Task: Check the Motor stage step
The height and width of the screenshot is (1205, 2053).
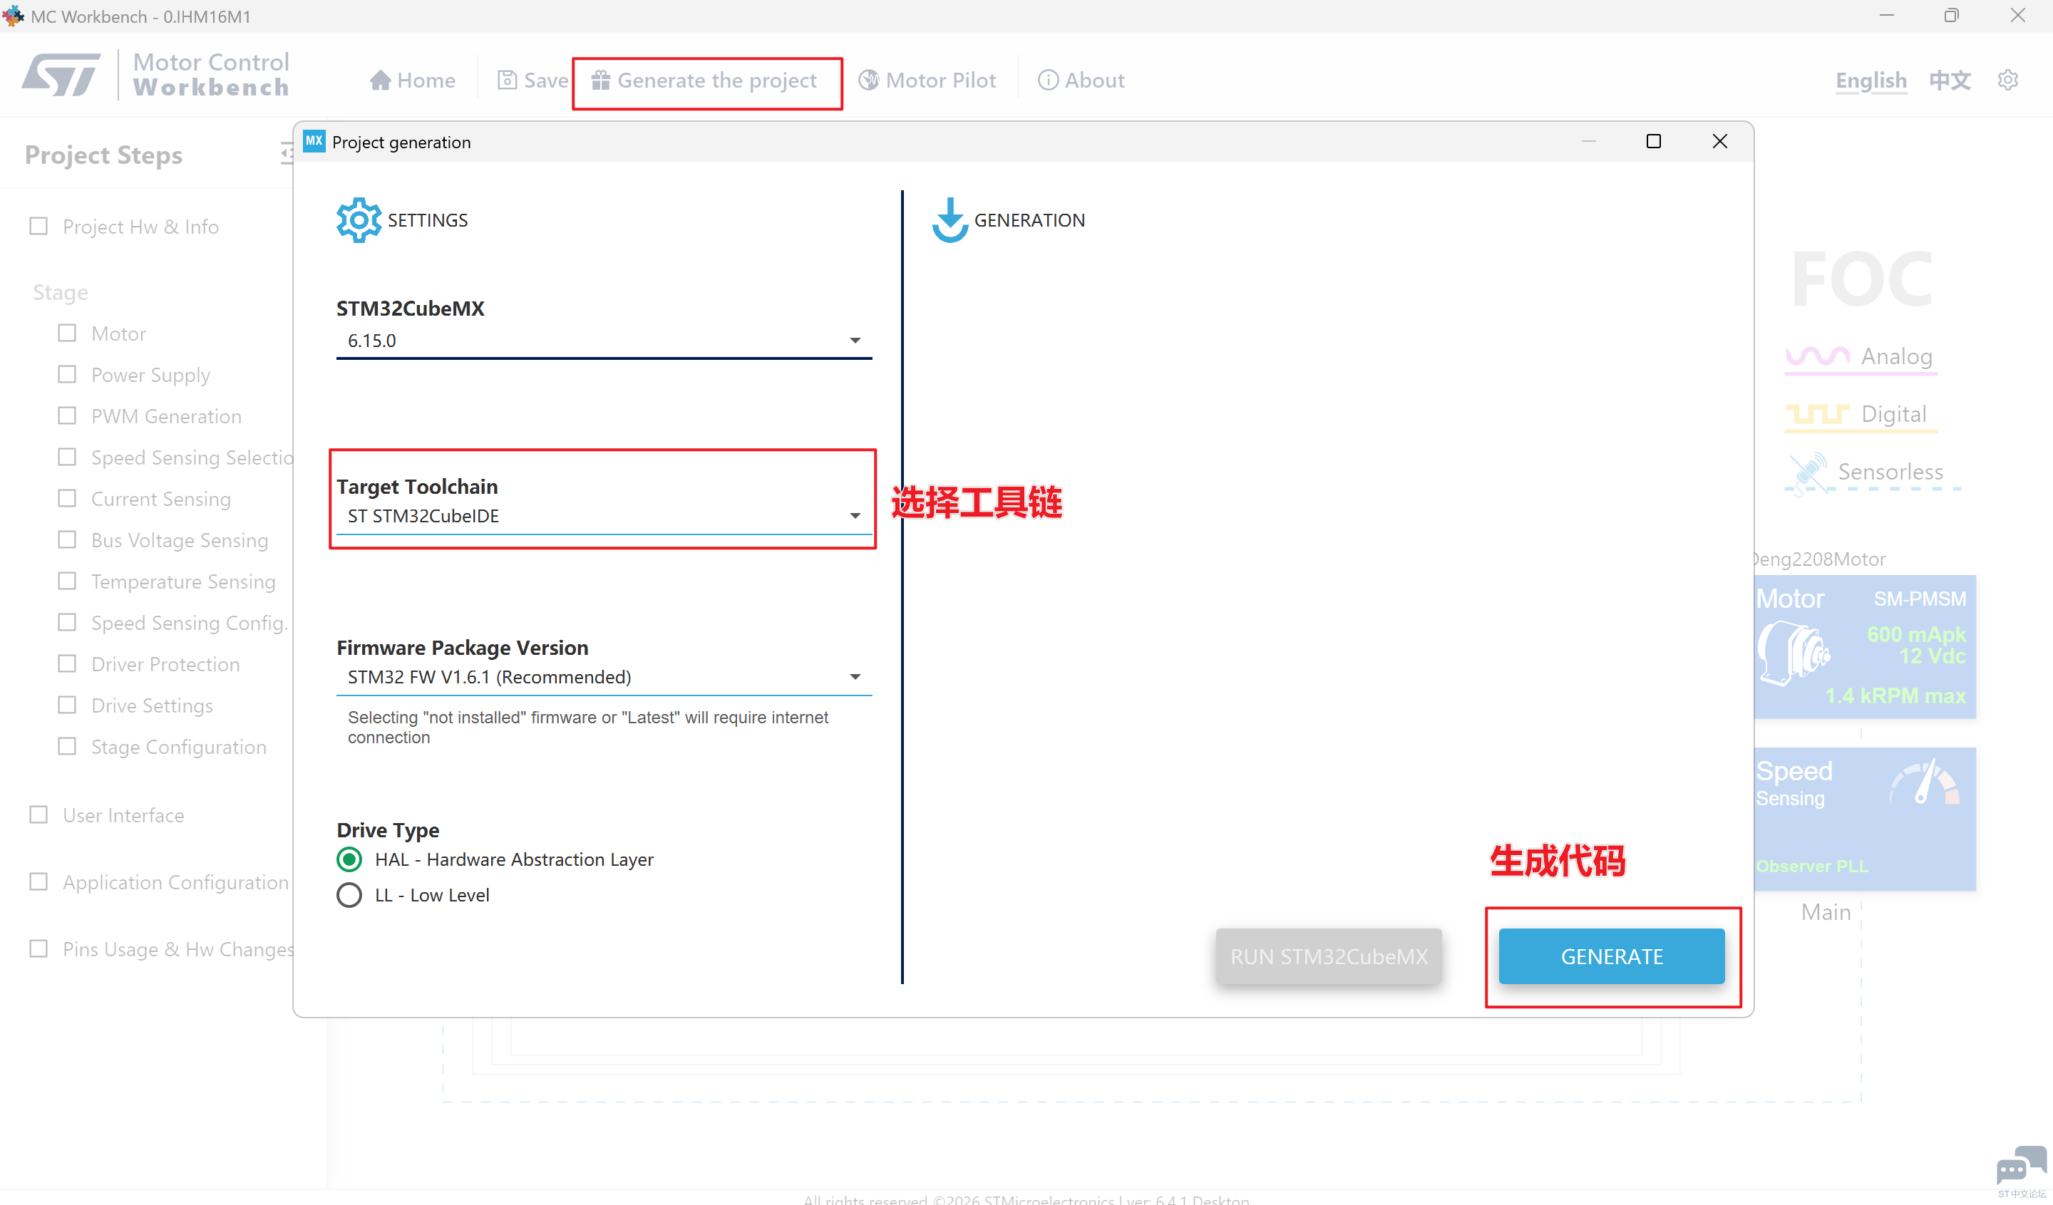Action: 67,333
